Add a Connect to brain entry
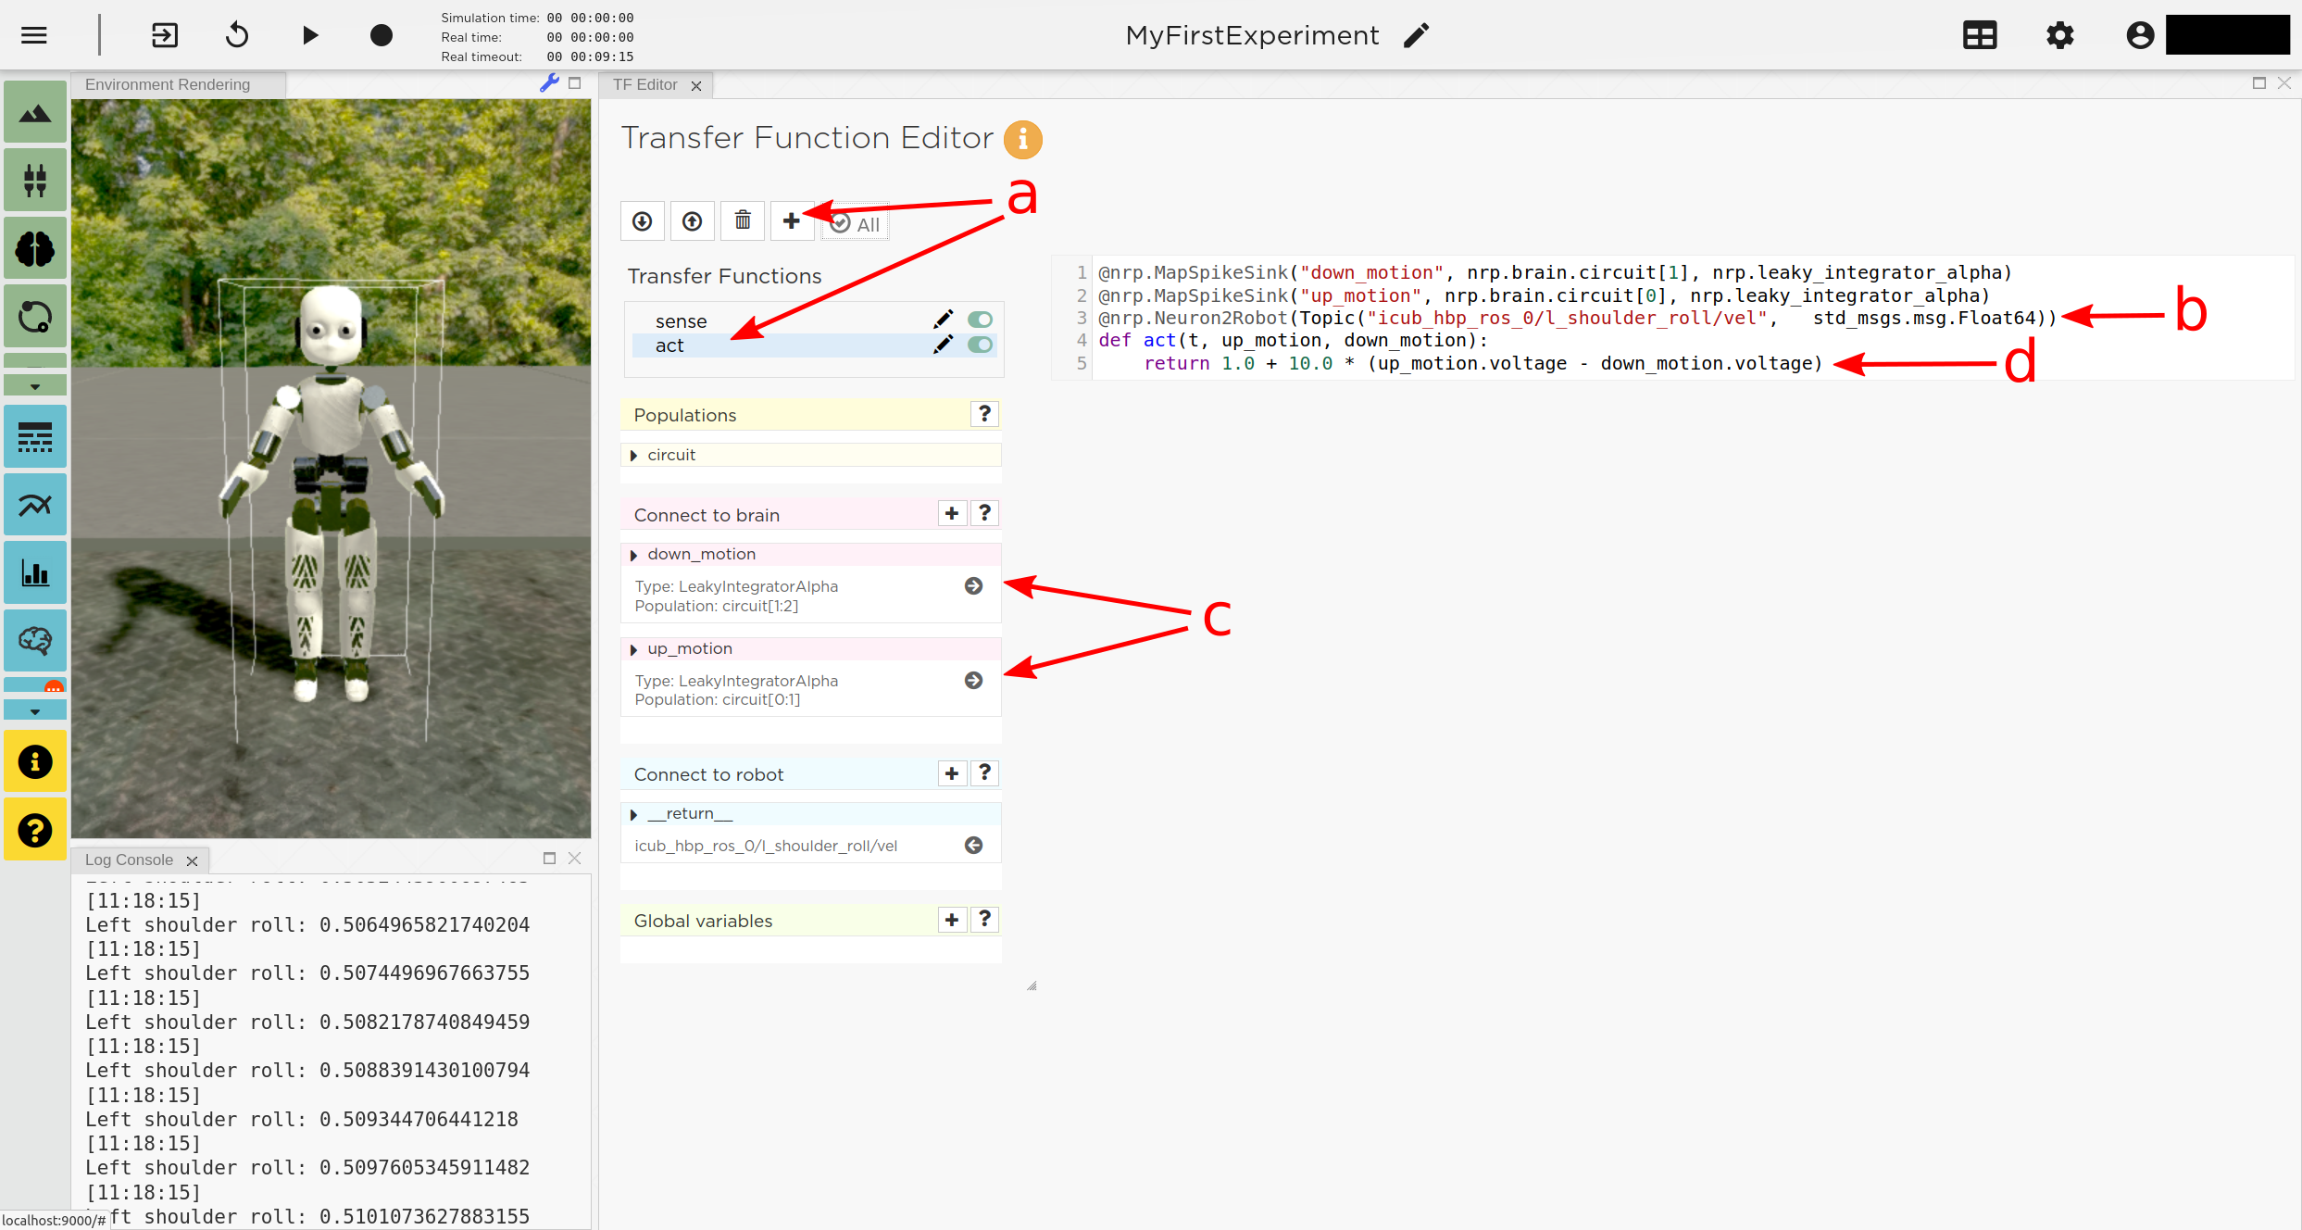Image resolution: width=2302 pixels, height=1230 pixels. (x=952, y=513)
